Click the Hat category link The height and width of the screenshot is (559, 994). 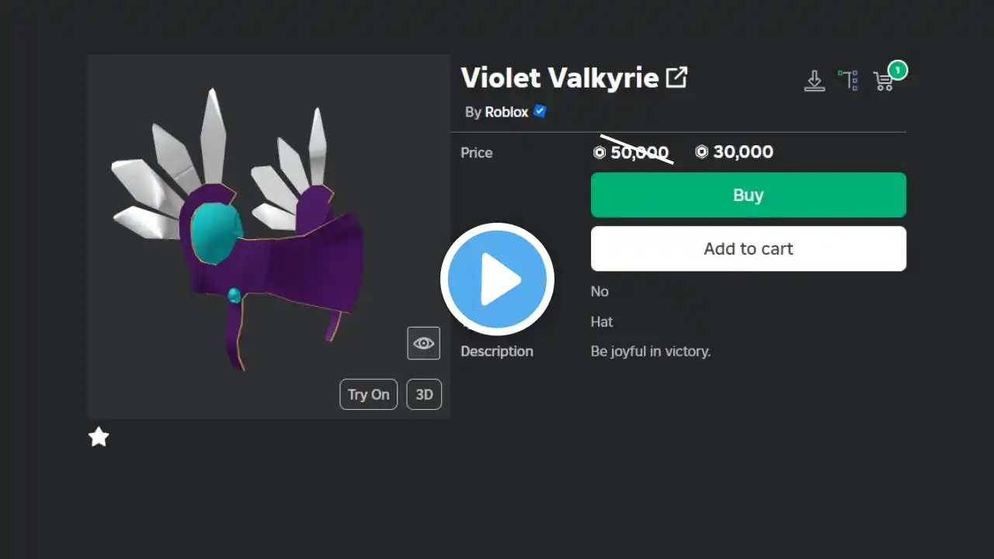[602, 321]
